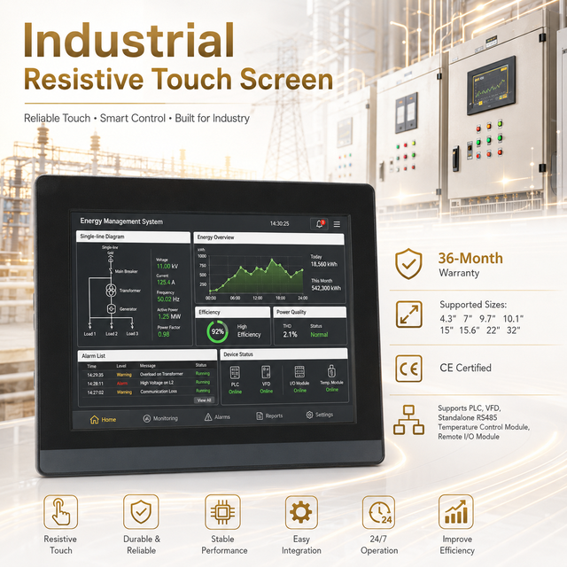Click the notification bell icon with red badge

319,224
